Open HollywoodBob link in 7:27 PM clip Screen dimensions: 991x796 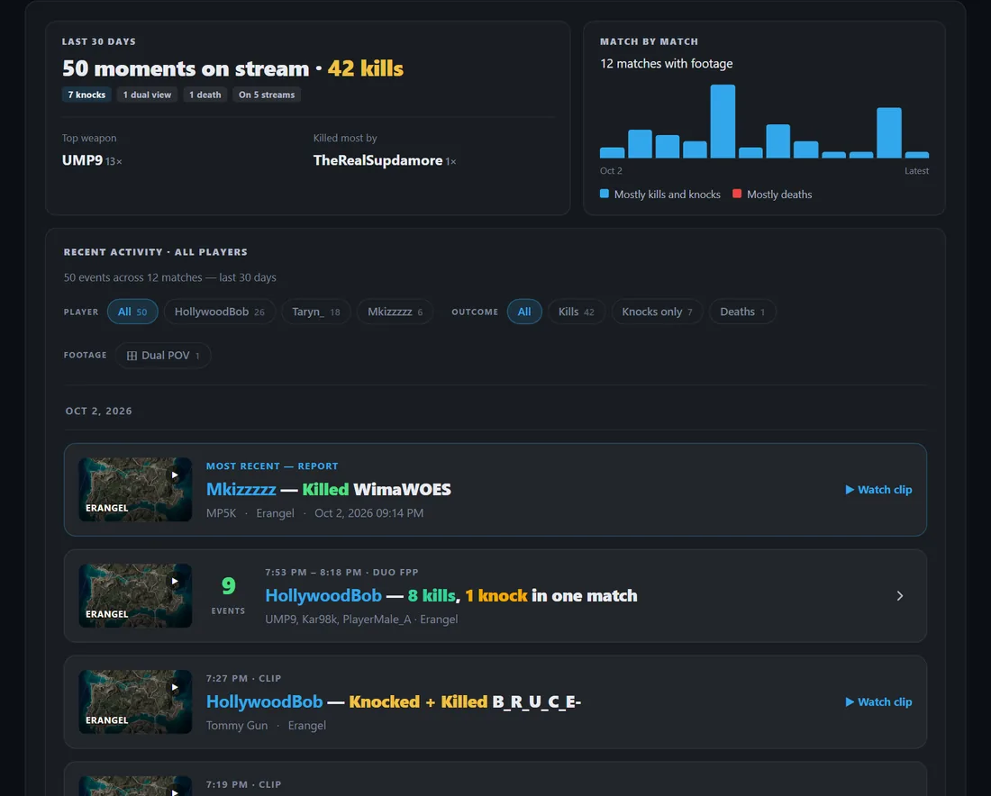click(264, 701)
